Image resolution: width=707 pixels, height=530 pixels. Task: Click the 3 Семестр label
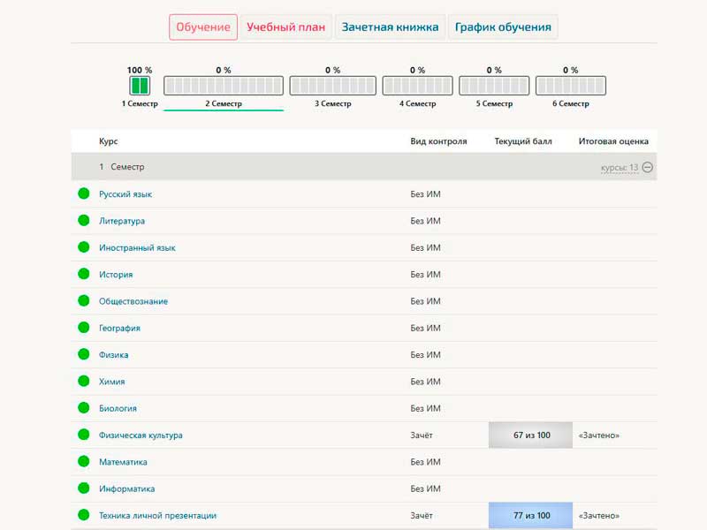coord(333,103)
